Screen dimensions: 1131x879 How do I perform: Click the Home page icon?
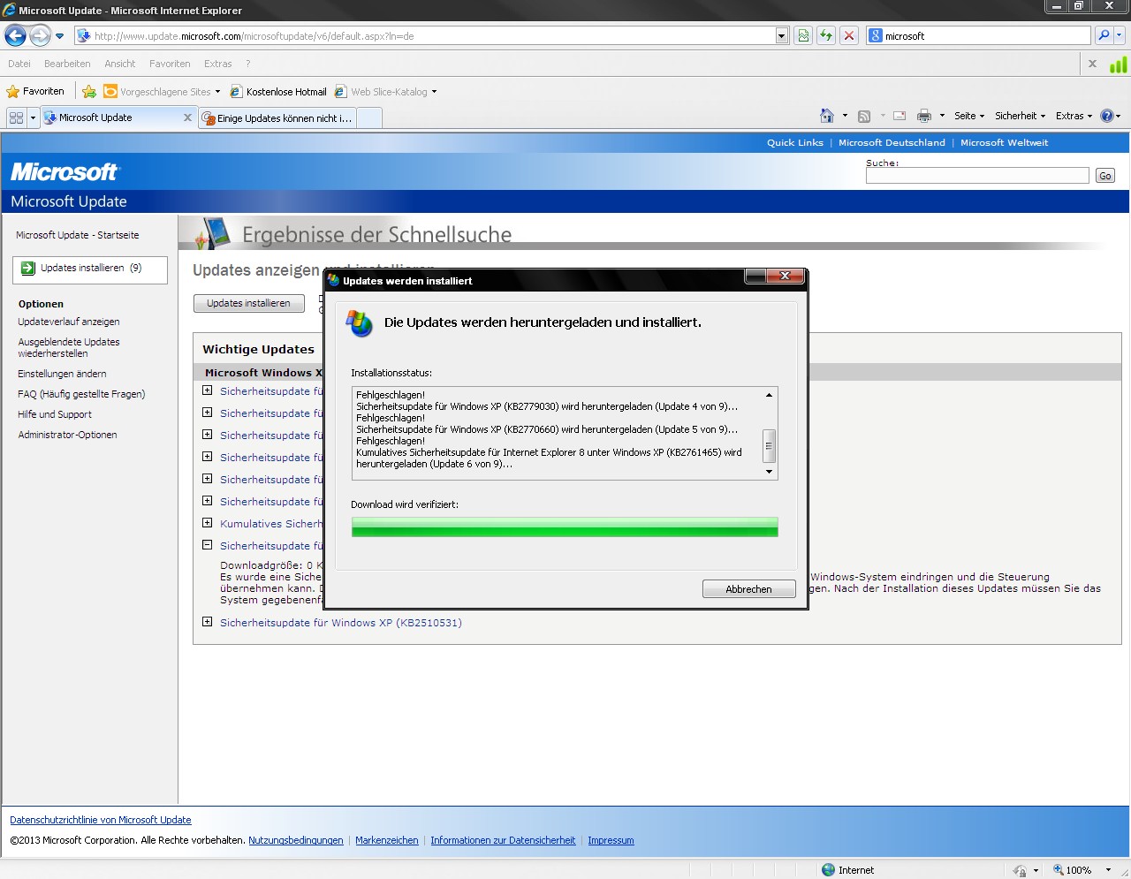click(x=827, y=116)
